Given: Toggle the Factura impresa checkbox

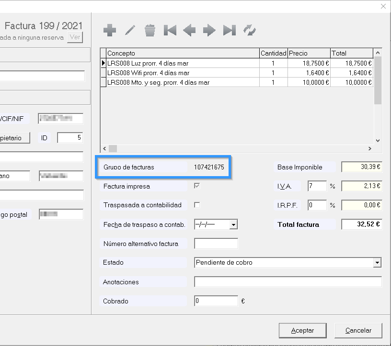Looking at the screenshot, I should 197,186.
